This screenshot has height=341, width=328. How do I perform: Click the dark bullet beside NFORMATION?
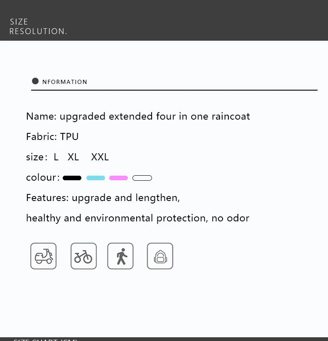[x=35, y=81]
